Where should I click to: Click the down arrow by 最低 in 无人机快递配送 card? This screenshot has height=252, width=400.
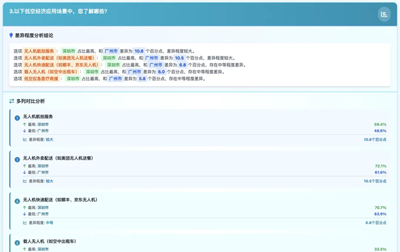point(25,214)
